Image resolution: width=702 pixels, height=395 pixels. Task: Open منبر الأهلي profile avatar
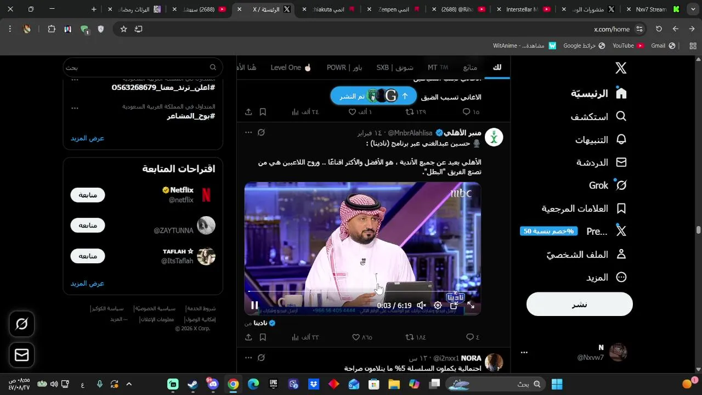[x=495, y=137]
